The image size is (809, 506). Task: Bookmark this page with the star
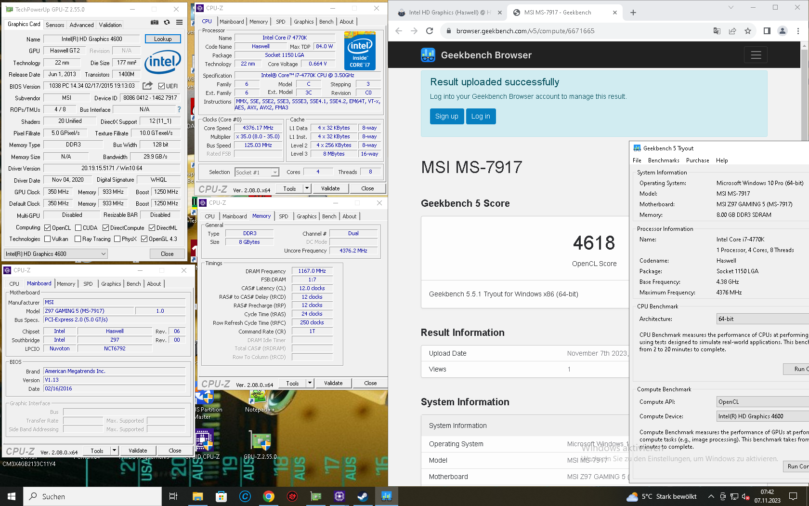click(x=748, y=31)
